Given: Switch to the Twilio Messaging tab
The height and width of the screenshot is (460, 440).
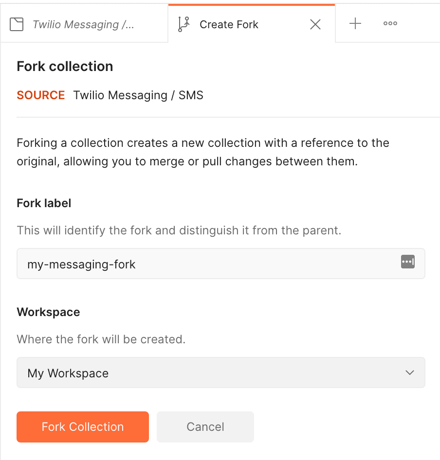Looking at the screenshot, I should point(83,23).
